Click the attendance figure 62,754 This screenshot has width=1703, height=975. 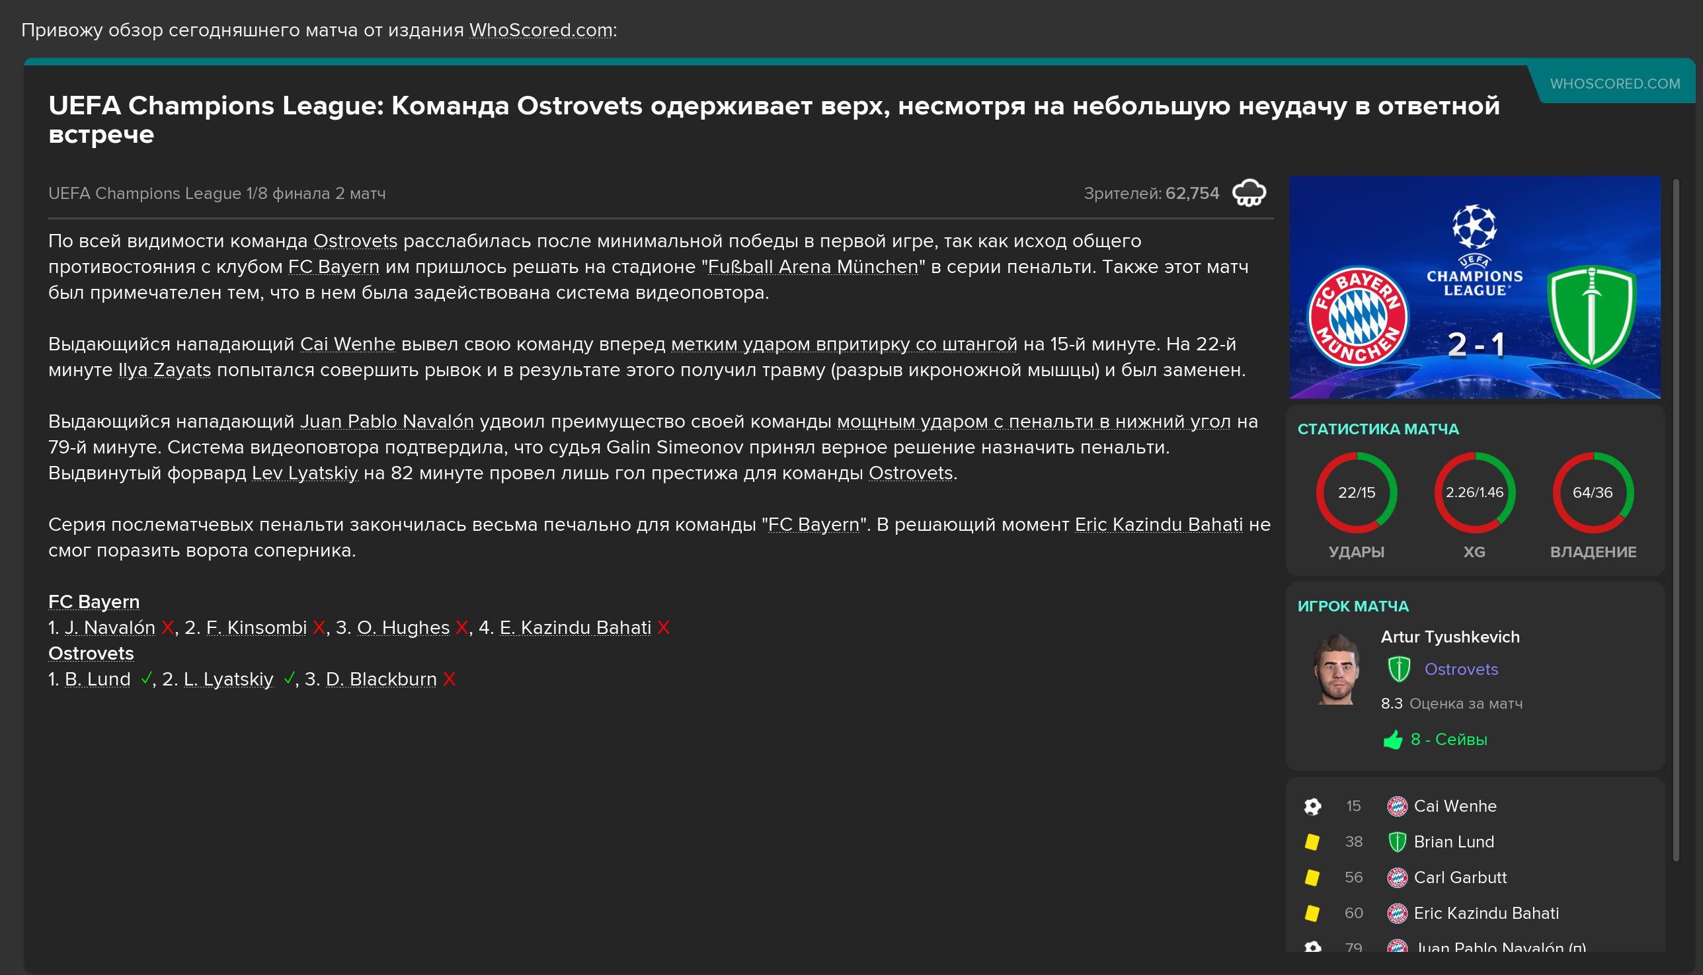point(1192,194)
